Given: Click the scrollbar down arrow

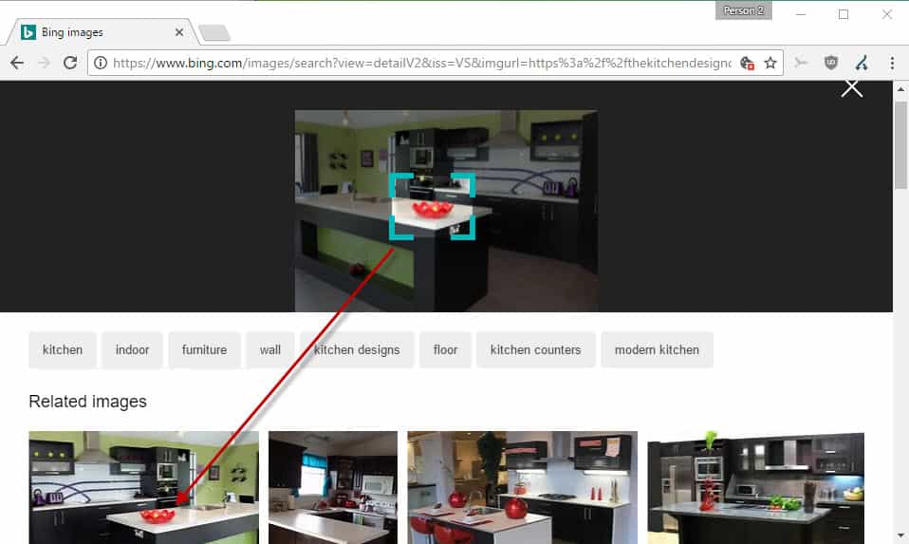Looking at the screenshot, I should (900, 535).
